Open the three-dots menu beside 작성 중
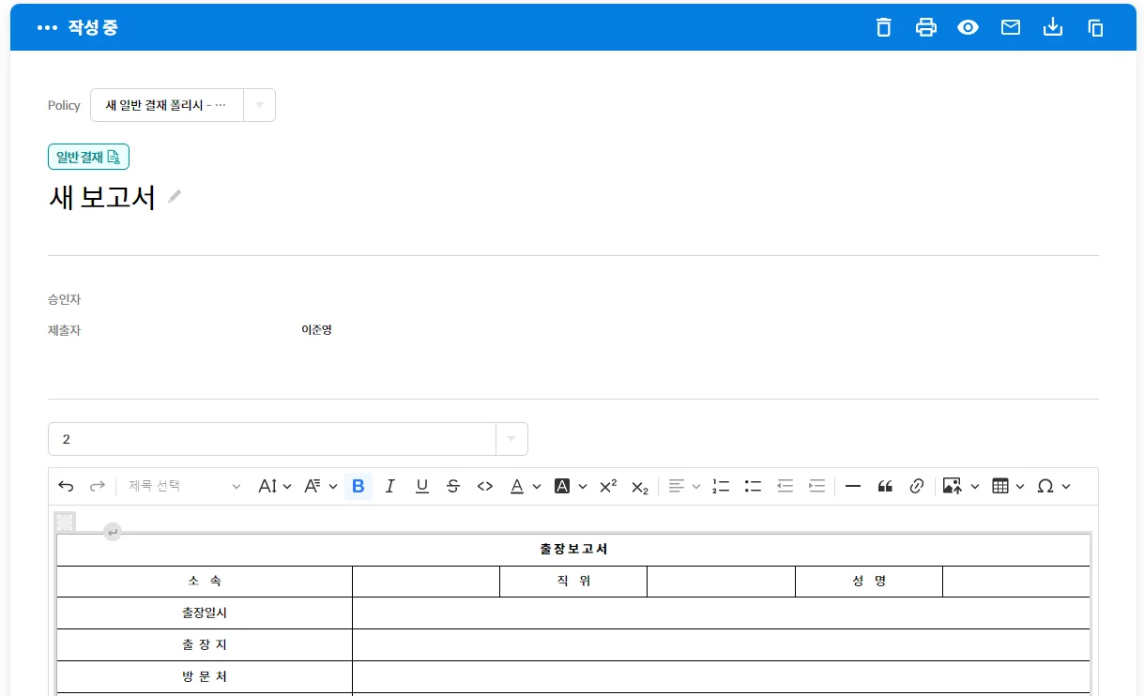This screenshot has width=1144, height=696. tap(47, 28)
